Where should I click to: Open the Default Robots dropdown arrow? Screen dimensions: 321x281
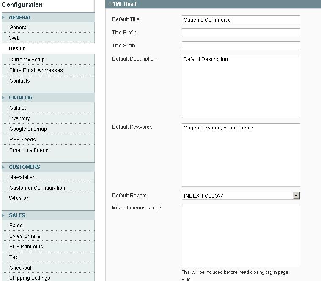tap(296, 196)
